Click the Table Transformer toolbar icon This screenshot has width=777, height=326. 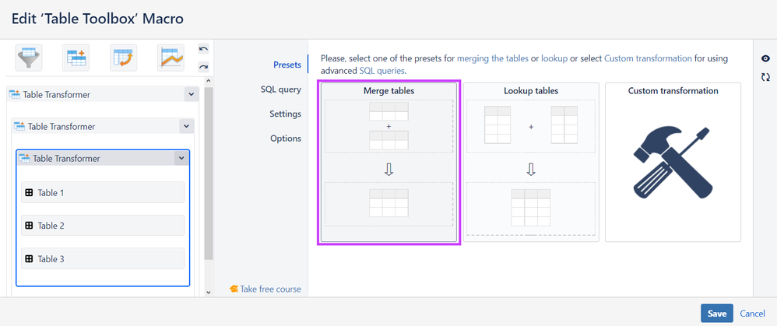76,58
